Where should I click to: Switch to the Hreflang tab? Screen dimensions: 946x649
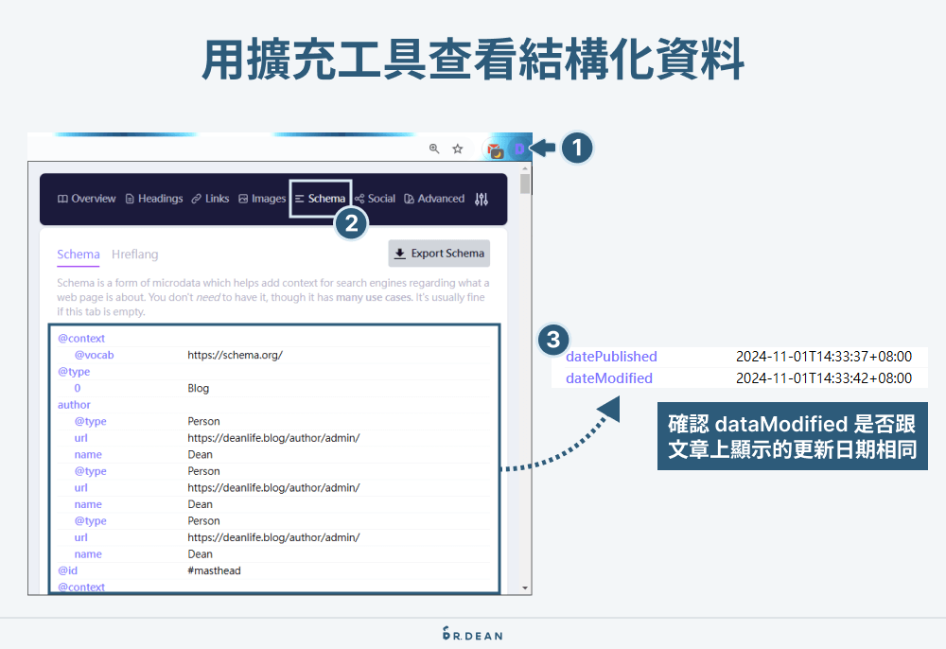pyautogui.click(x=134, y=254)
